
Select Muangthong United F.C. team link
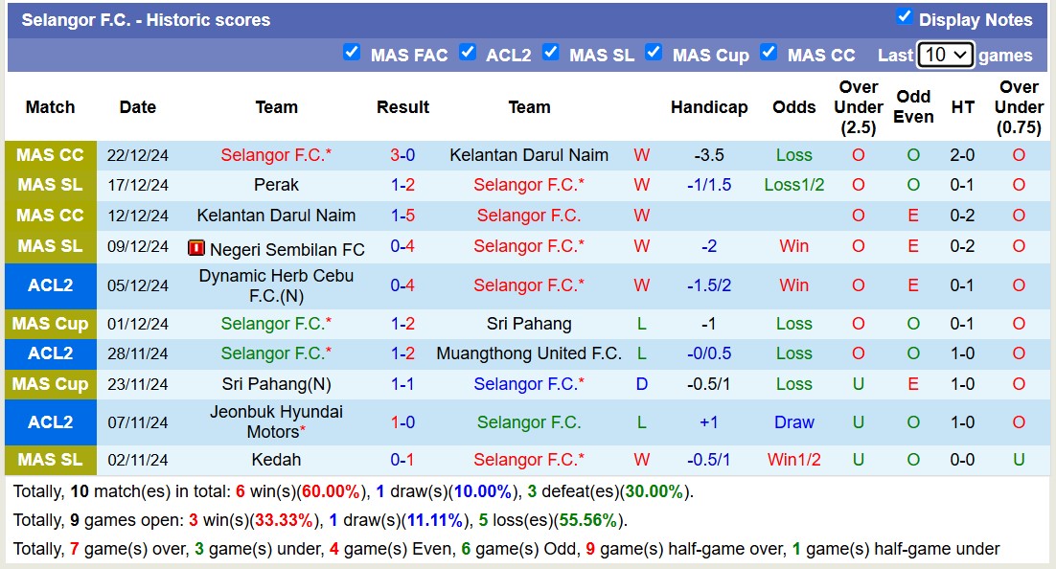[529, 353]
